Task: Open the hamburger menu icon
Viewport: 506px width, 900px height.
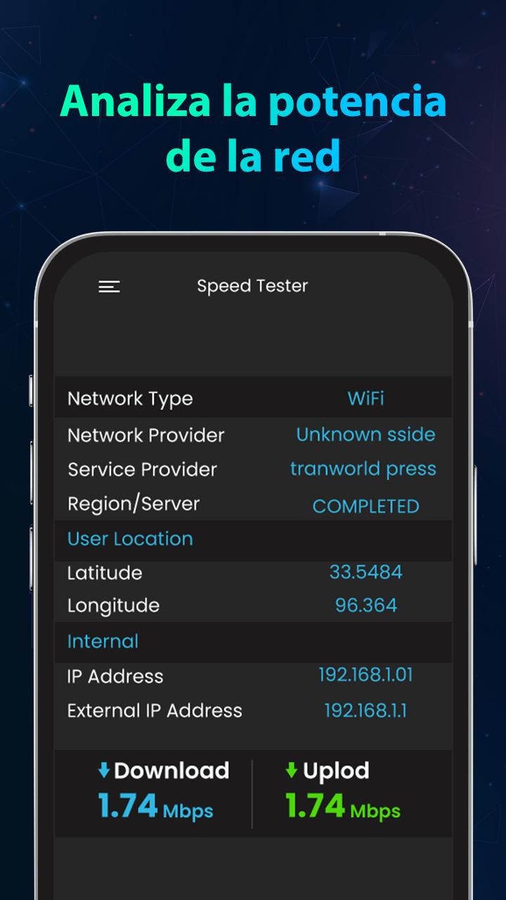Action: click(x=109, y=286)
